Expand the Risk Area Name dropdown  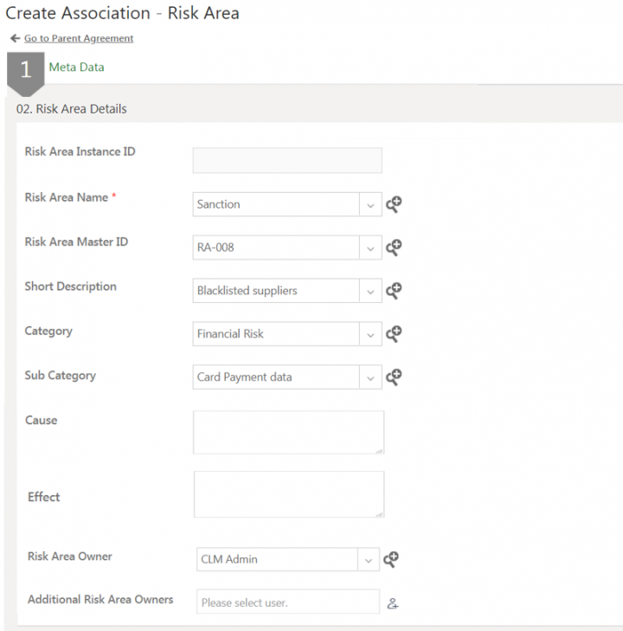pyautogui.click(x=370, y=205)
